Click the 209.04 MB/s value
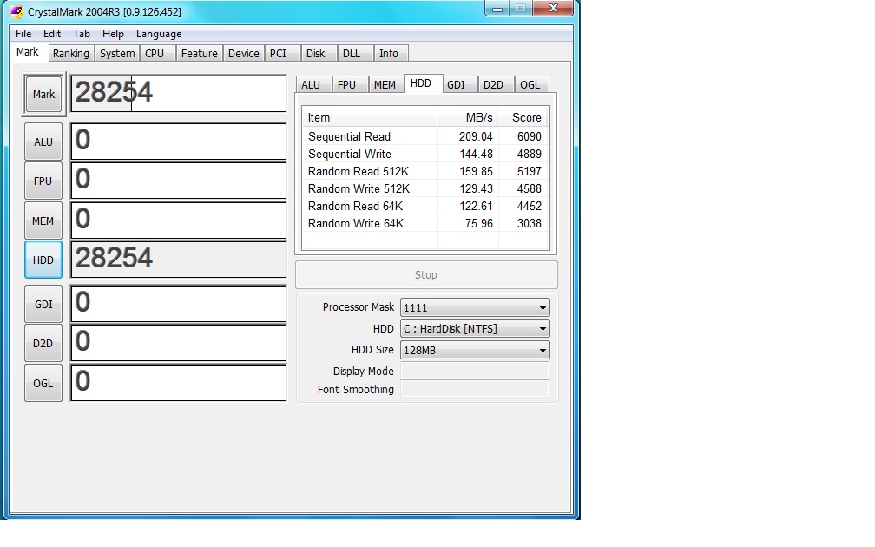 pyautogui.click(x=476, y=137)
